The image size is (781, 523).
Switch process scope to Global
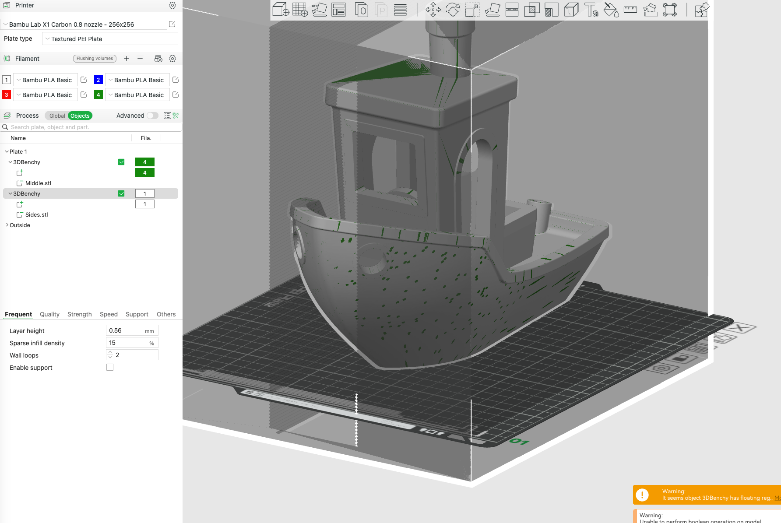57,116
